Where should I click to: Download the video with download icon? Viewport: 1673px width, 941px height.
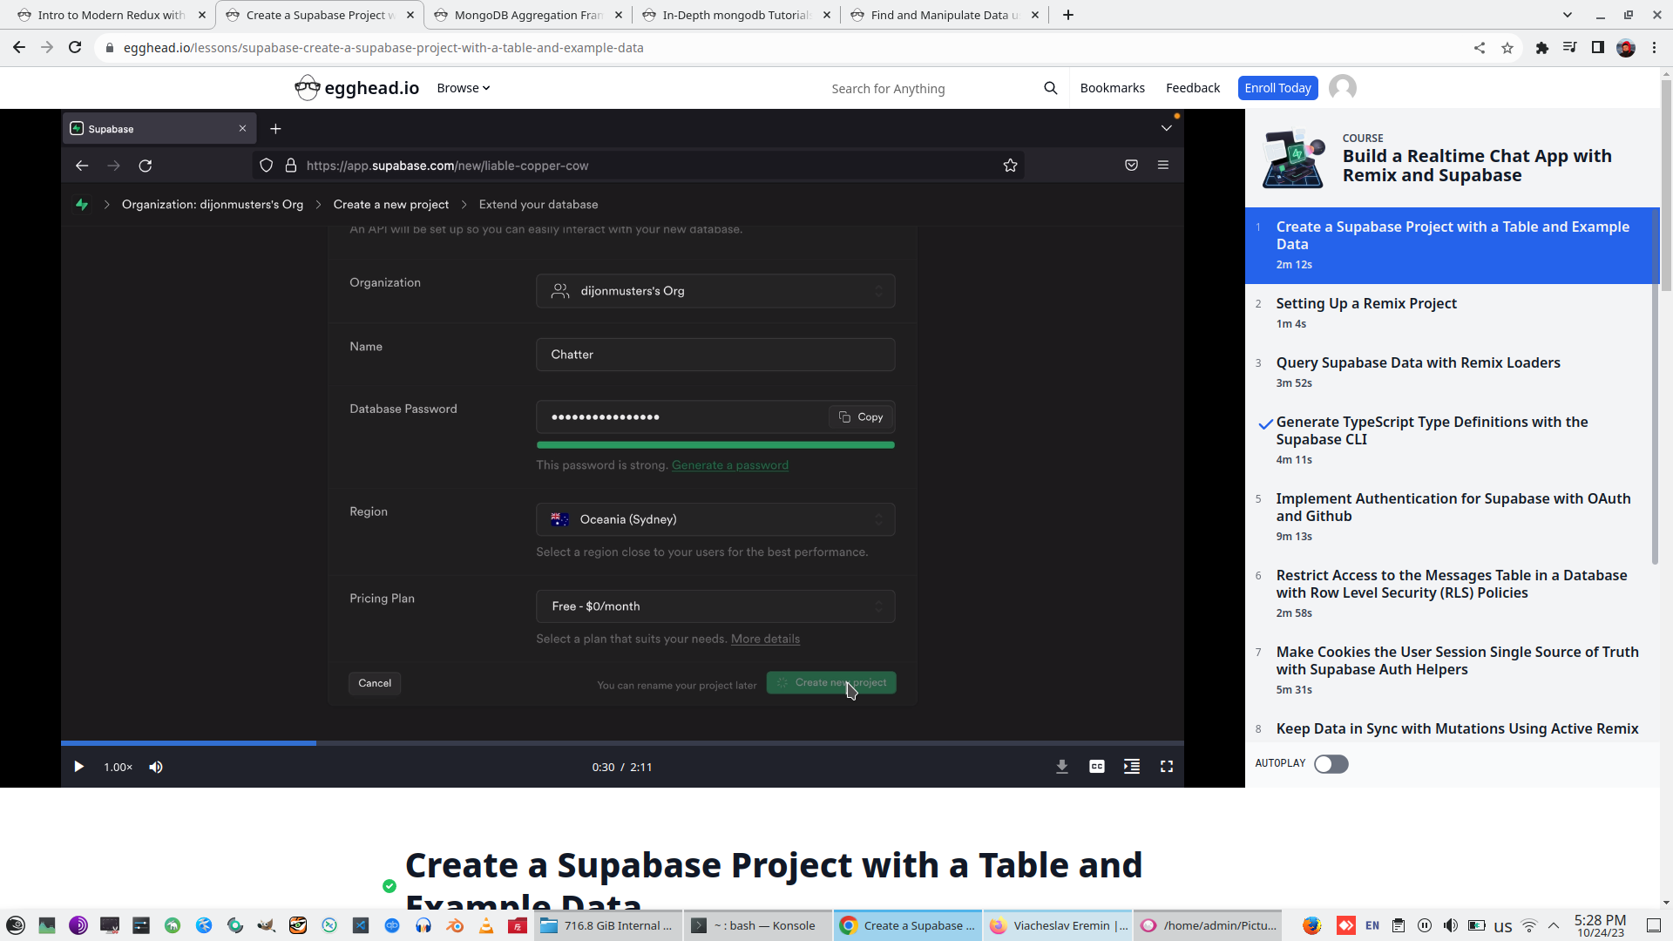coord(1061,767)
